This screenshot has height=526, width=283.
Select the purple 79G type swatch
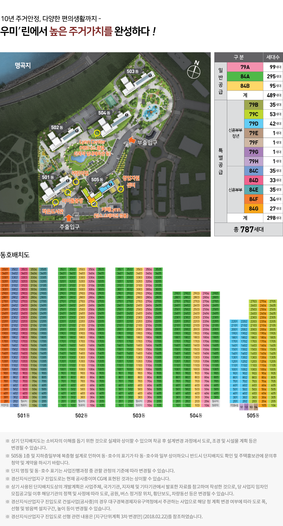point(253,152)
